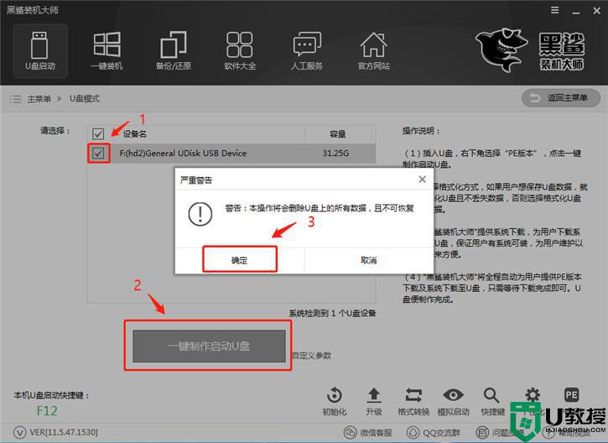608x443 pixels.
Task: Select the F:(hd2)General UDisk USB Device row
Action: tap(231, 154)
